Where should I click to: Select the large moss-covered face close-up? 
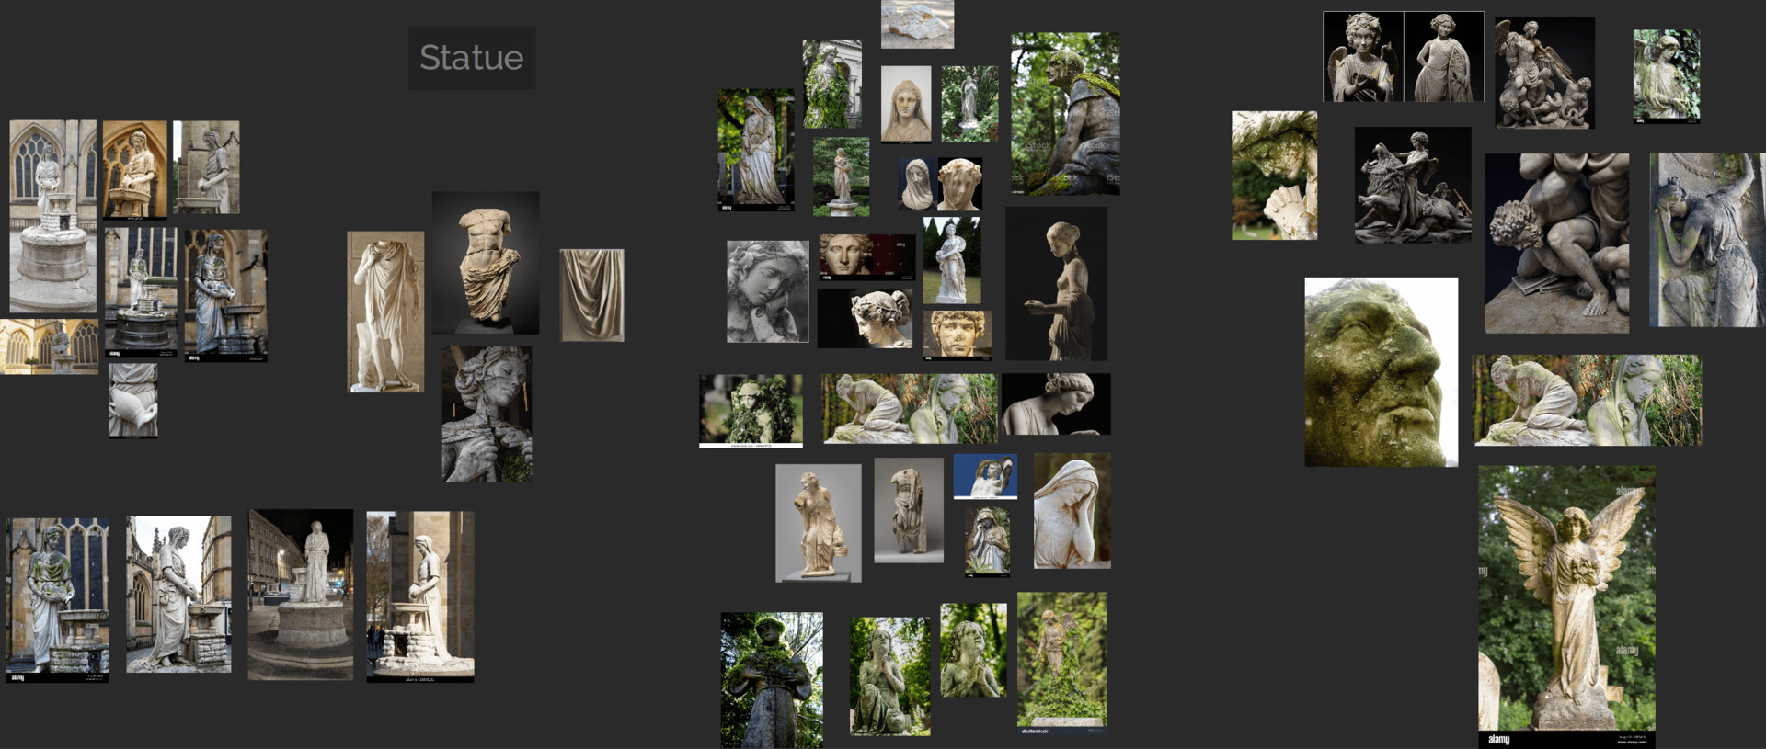1381,371
